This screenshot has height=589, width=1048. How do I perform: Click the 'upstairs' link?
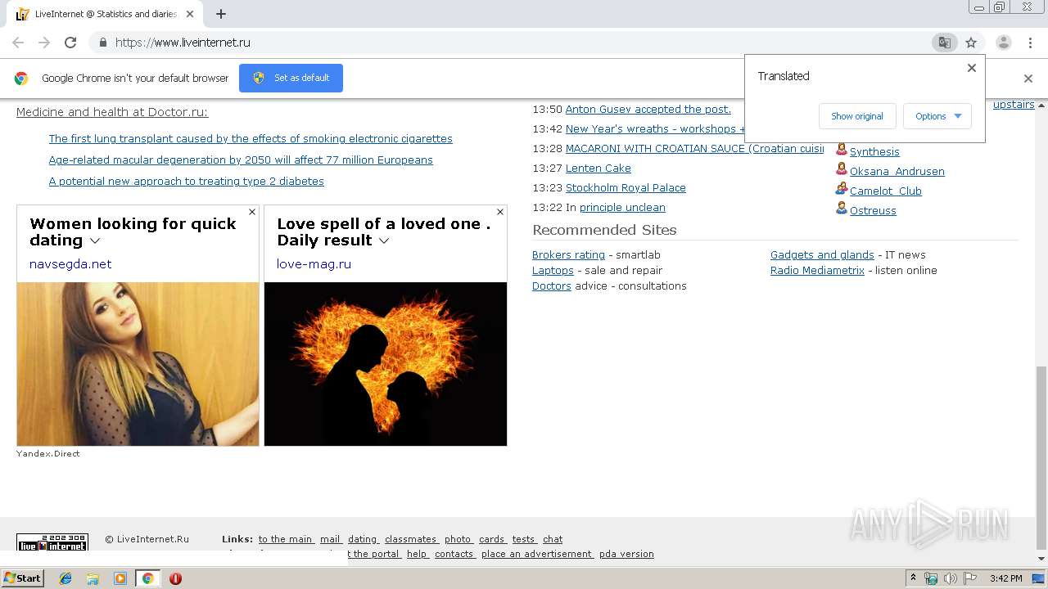(1014, 104)
